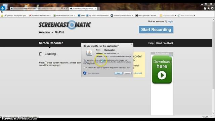Click the page vertical scrollbar up arrow

click(x=213, y=20)
